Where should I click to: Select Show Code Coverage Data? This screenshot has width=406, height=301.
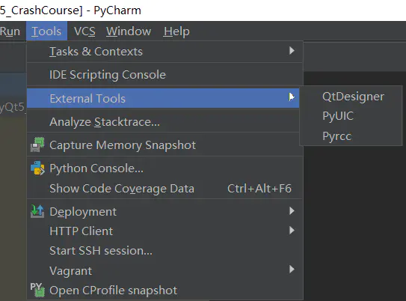point(165,189)
